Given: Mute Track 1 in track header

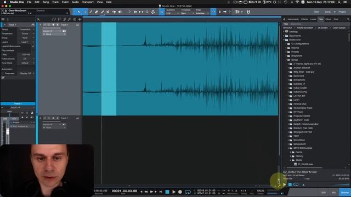Looking at the screenshot, I should 44,25.
